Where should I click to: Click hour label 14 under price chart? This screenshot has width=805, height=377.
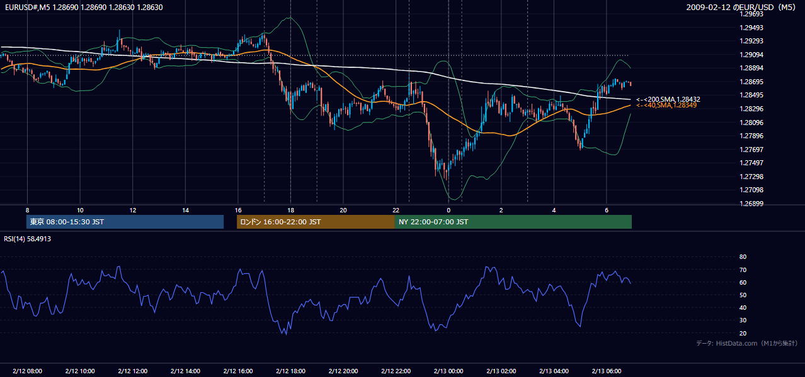click(x=185, y=210)
